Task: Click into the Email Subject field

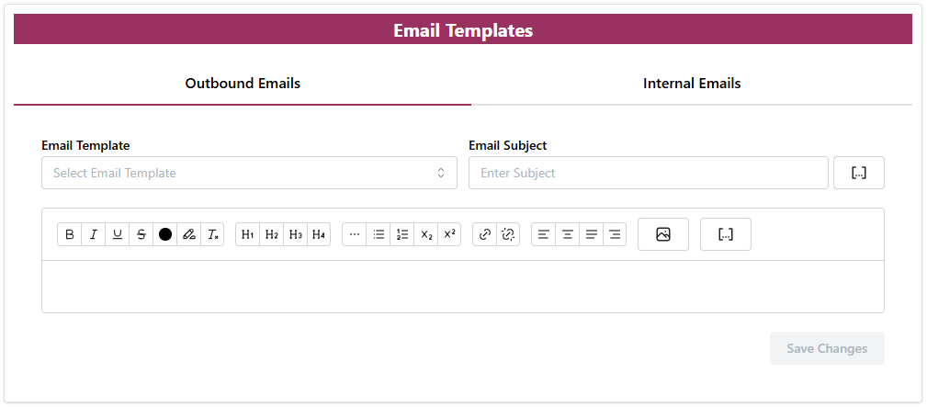Action: coord(648,173)
